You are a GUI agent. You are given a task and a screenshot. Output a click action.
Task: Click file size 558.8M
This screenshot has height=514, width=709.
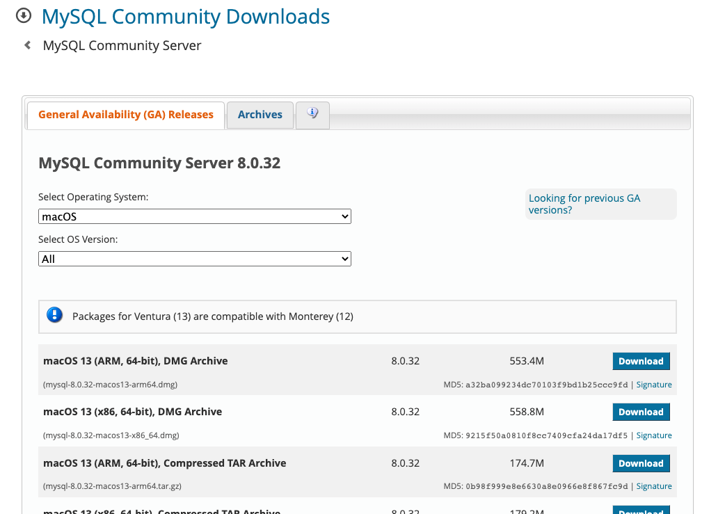[x=527, y=411]
